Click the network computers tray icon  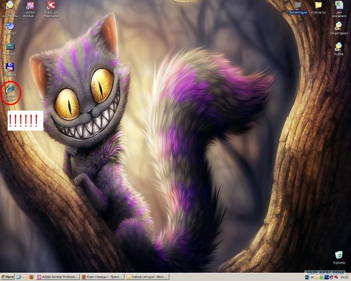pos(331,277)
